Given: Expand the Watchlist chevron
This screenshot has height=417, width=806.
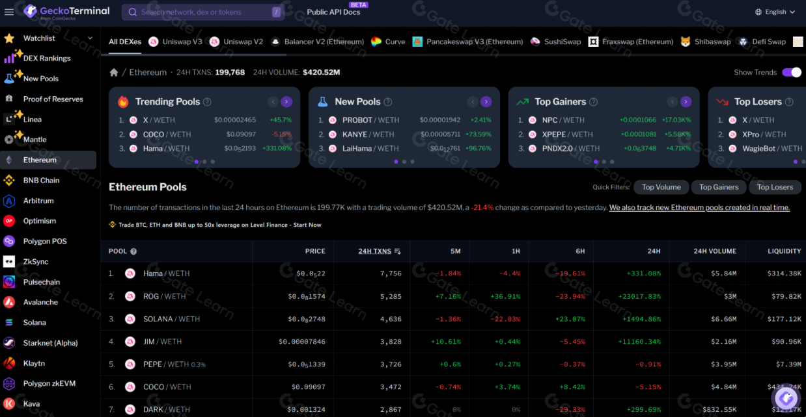Looking at the screenshot, I should coord(90,38).
